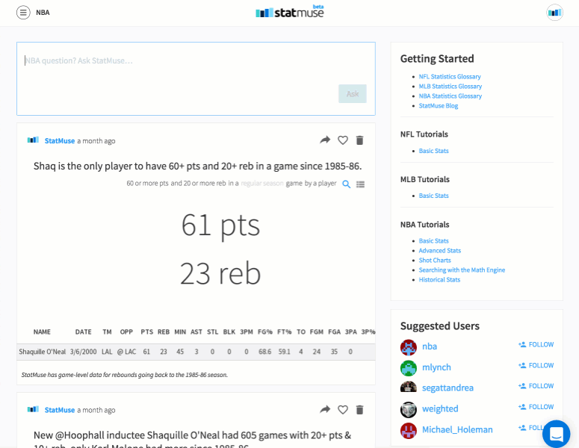The width and height of the screenshot is (579, 448).
Task: Open mlynch username link
Action: [436, 367]
